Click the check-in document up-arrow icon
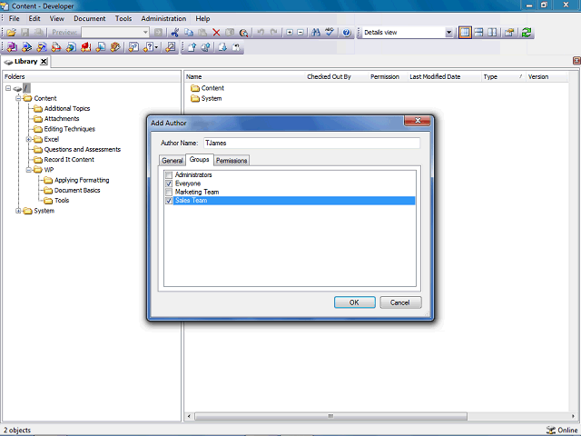 click(x=192, y=47)
